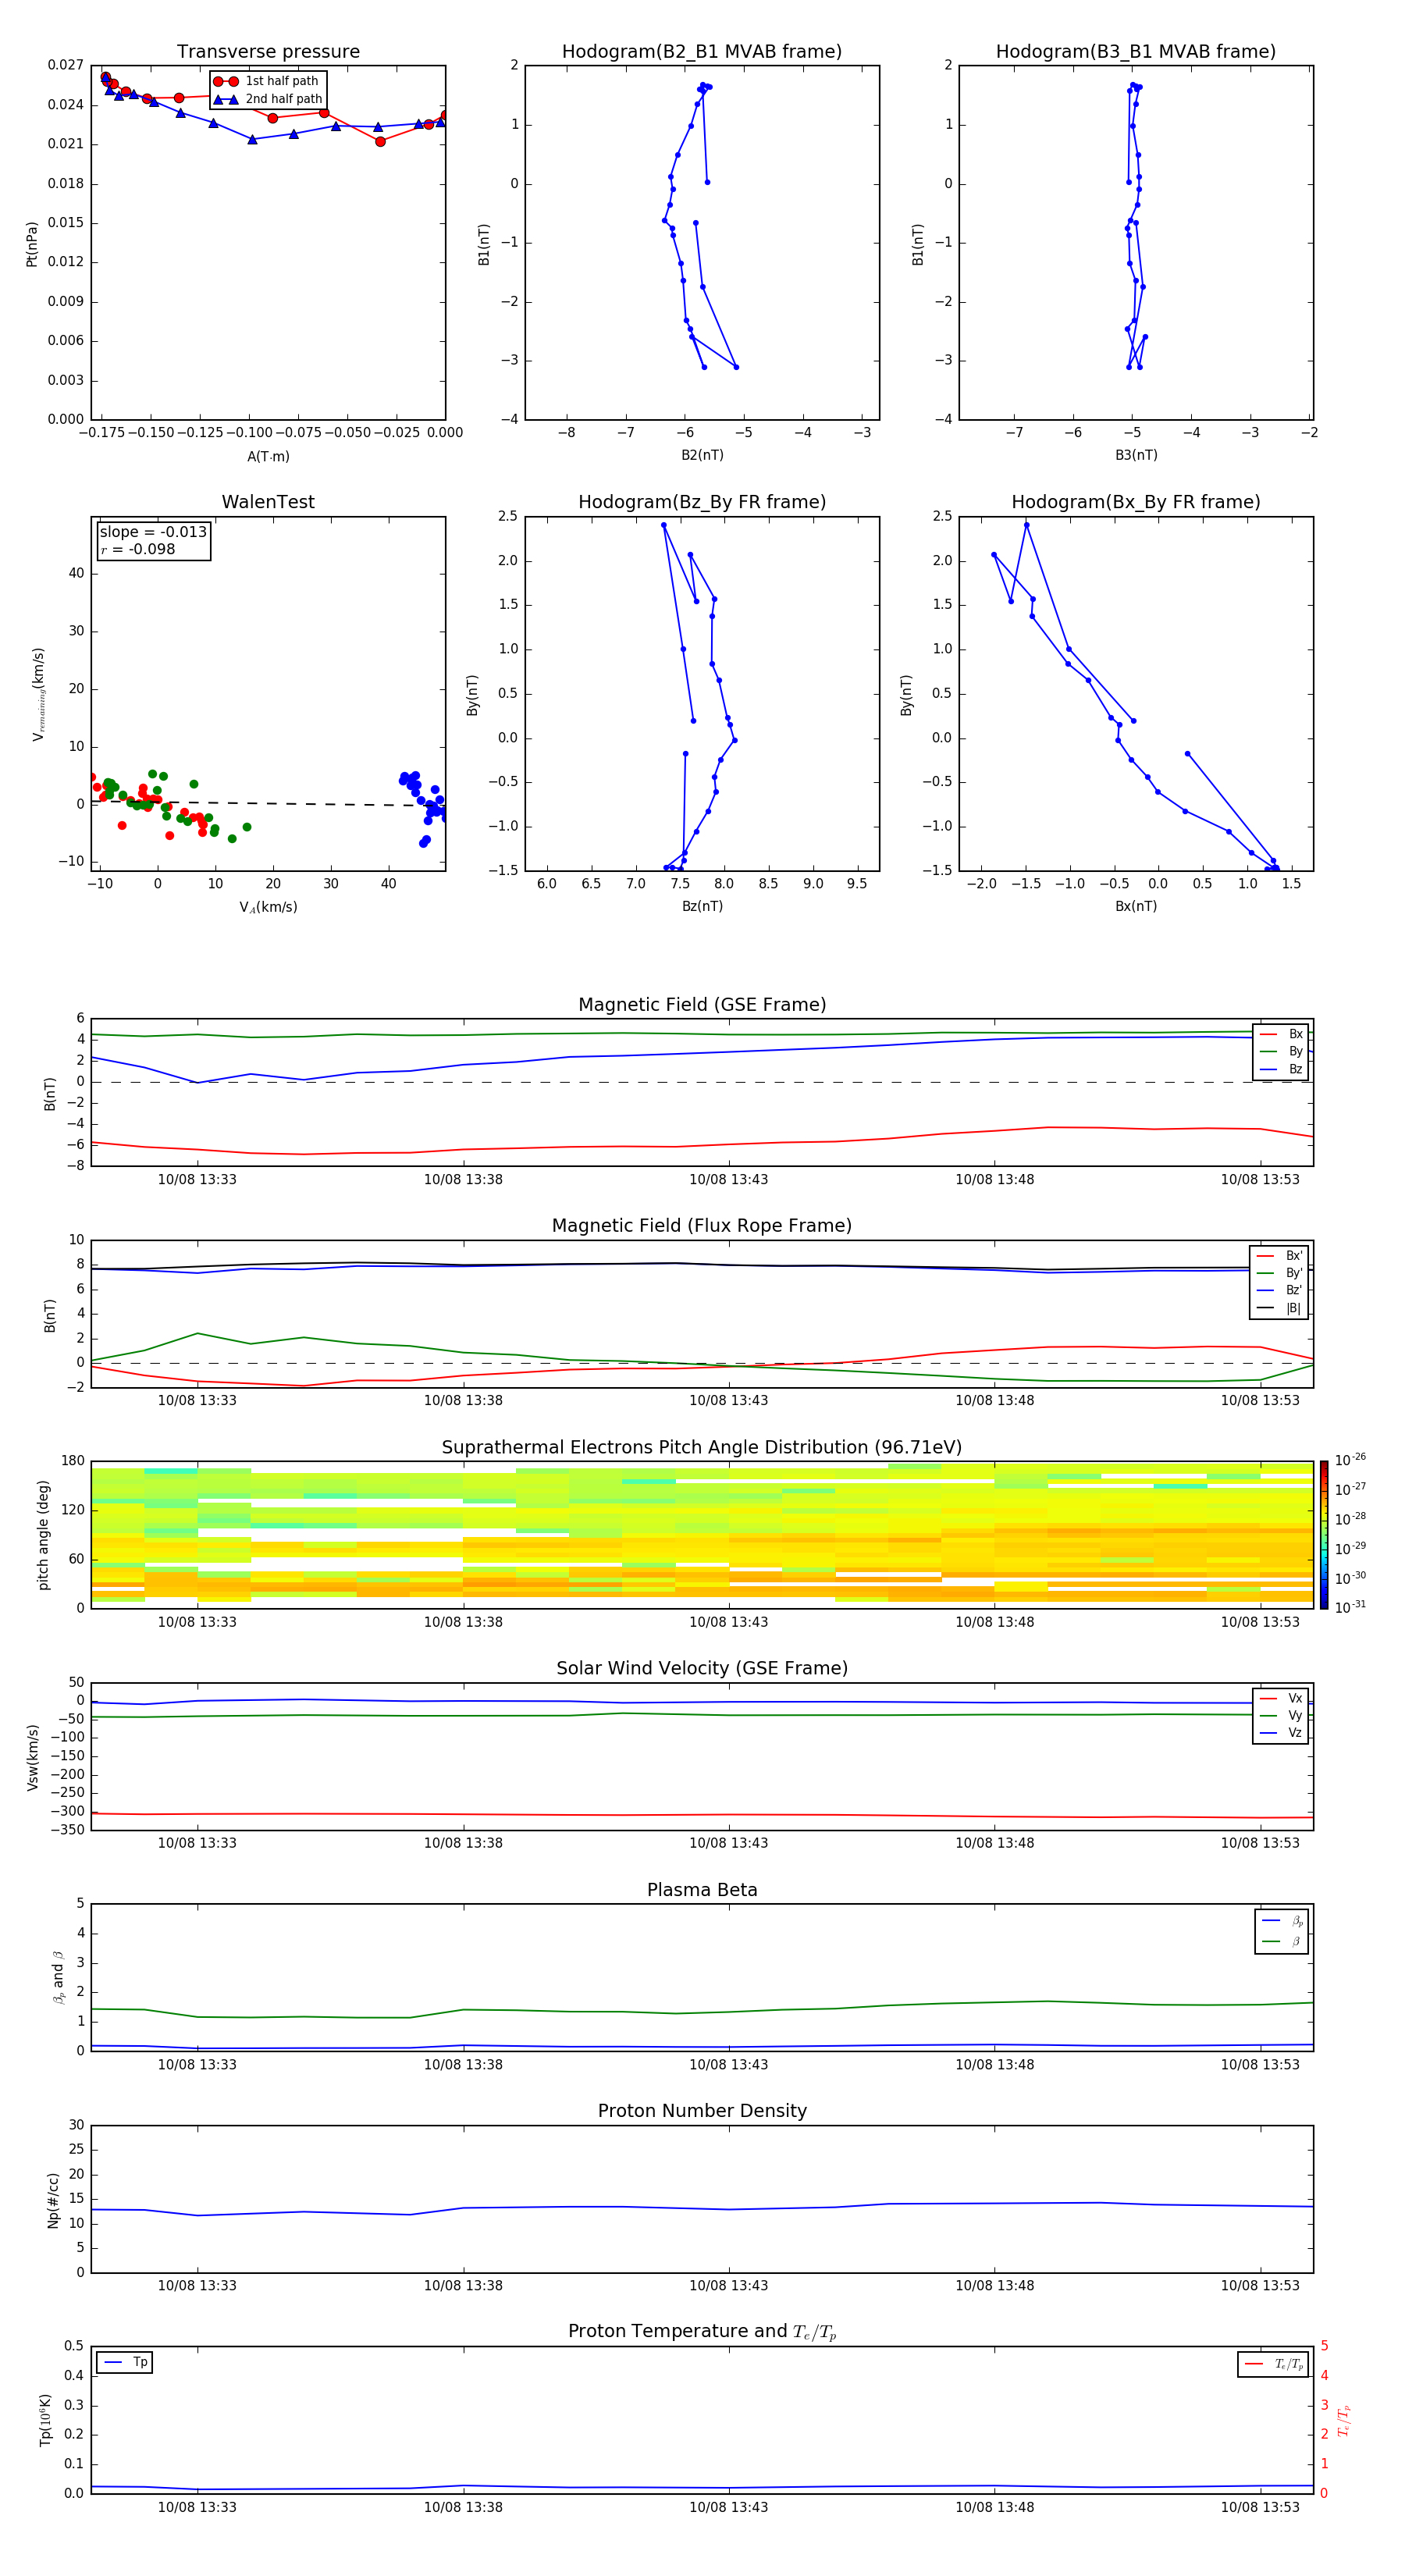
Task: Click the Bz' entry in Flux Rope legend
Action: pyautogui.click(x=1279, y=1290)
